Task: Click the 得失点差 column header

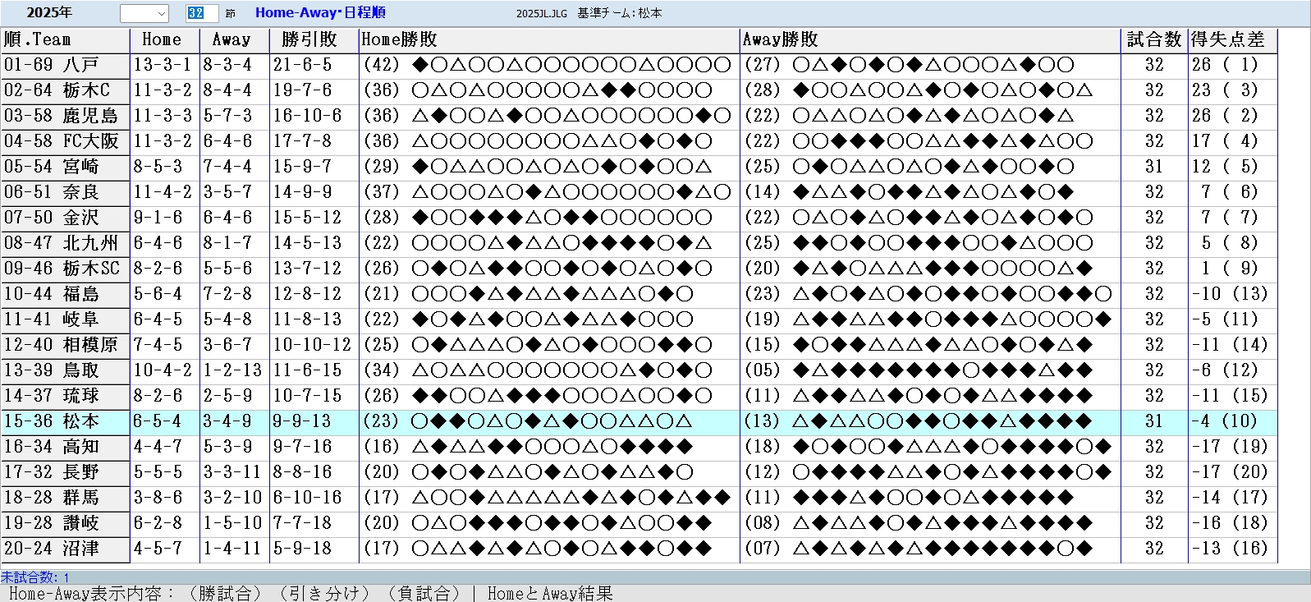Action: 1227,39
